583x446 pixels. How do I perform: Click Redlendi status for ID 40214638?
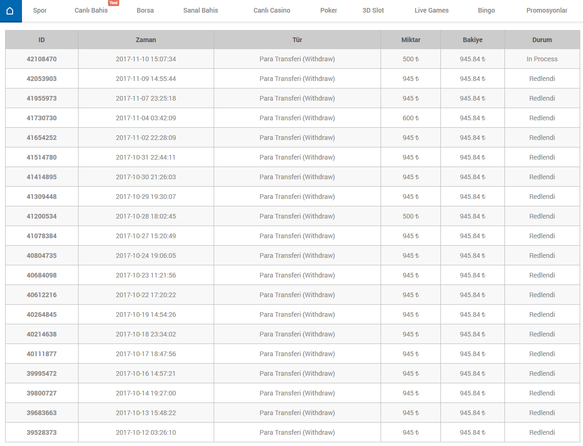tap(542, 334)
